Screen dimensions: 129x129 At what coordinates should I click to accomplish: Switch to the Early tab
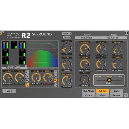(116, 91)
